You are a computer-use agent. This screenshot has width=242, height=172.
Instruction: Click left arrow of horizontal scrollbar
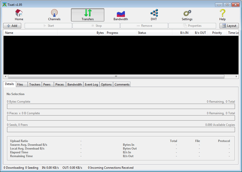coord(6,76)
